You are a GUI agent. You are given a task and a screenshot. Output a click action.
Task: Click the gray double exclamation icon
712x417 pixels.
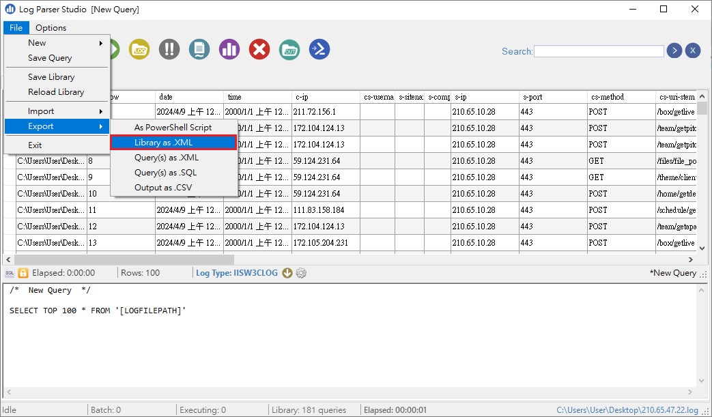pyautogui.click(x=169, y=49)
